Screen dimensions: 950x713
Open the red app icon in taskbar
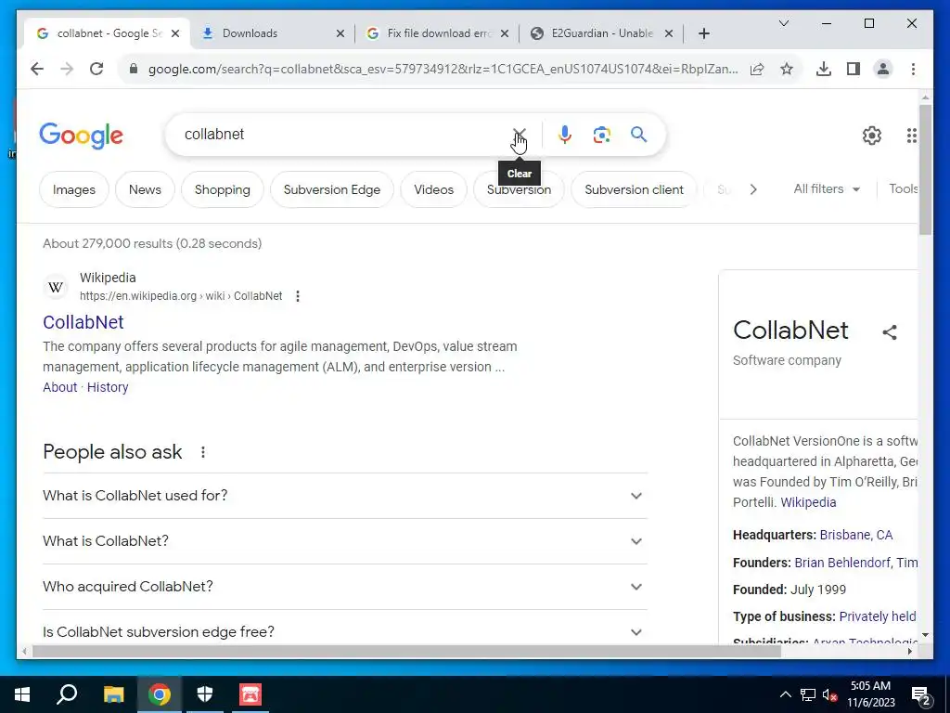(x=250, y=694)
